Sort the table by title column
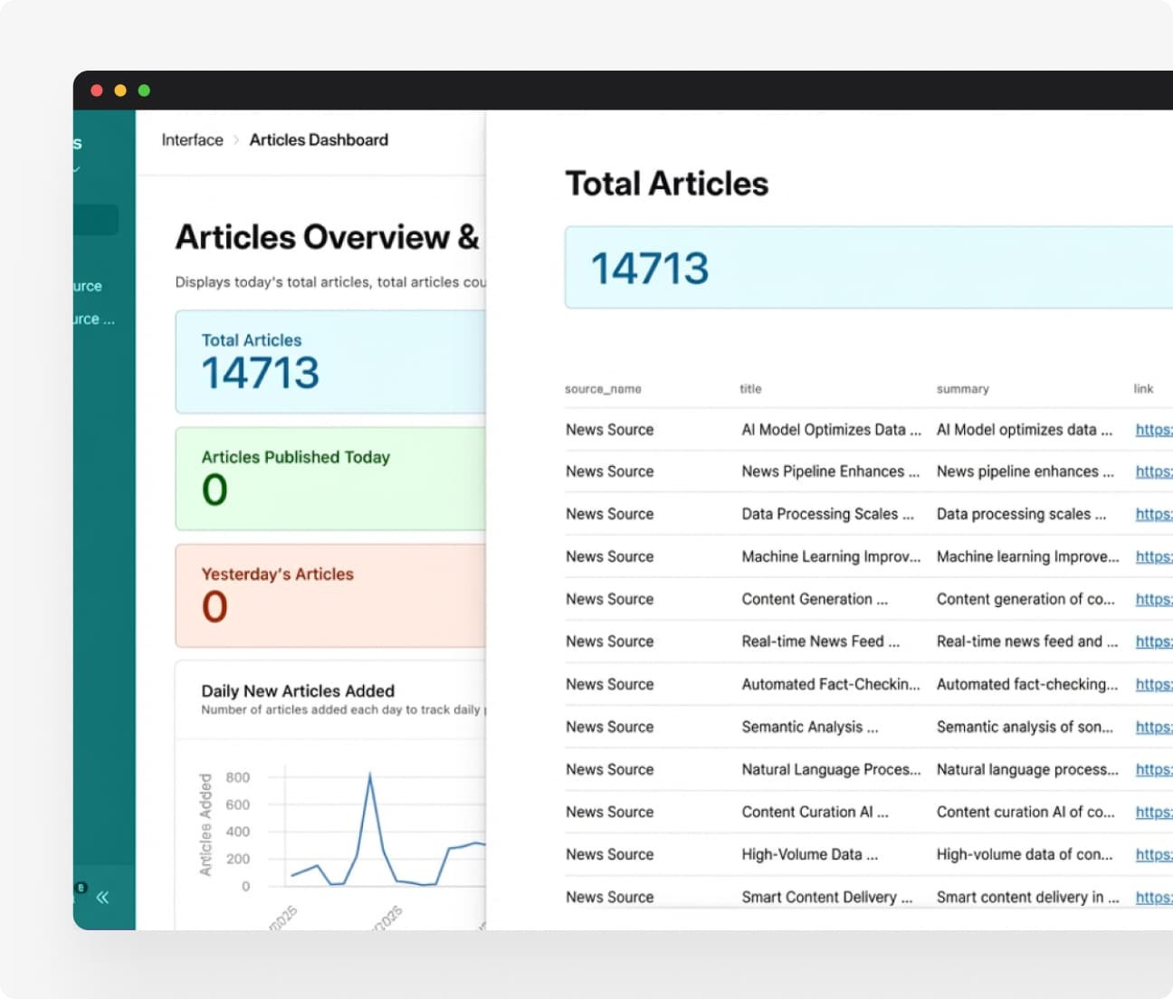Viewport: 1173px width, 999px height. coord(750,389)
